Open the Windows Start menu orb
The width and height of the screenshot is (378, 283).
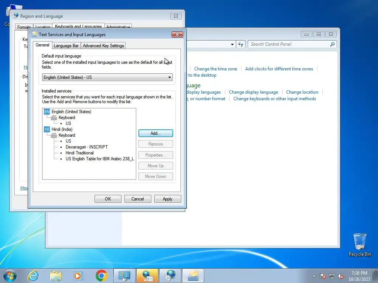pyautogui.click(x=10, y=276)
